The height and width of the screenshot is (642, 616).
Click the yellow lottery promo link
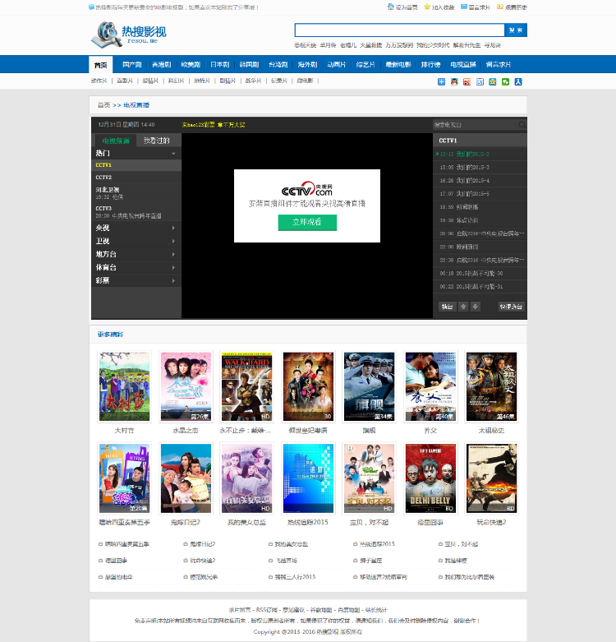click(x=214, y=124)
